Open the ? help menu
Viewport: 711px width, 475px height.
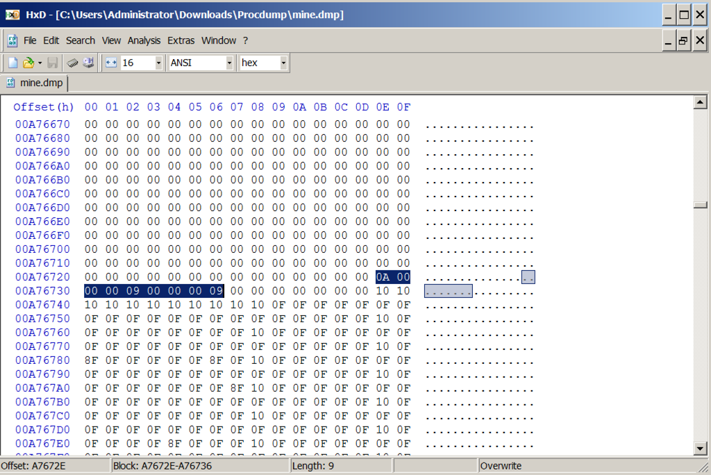tap(245, 40)
